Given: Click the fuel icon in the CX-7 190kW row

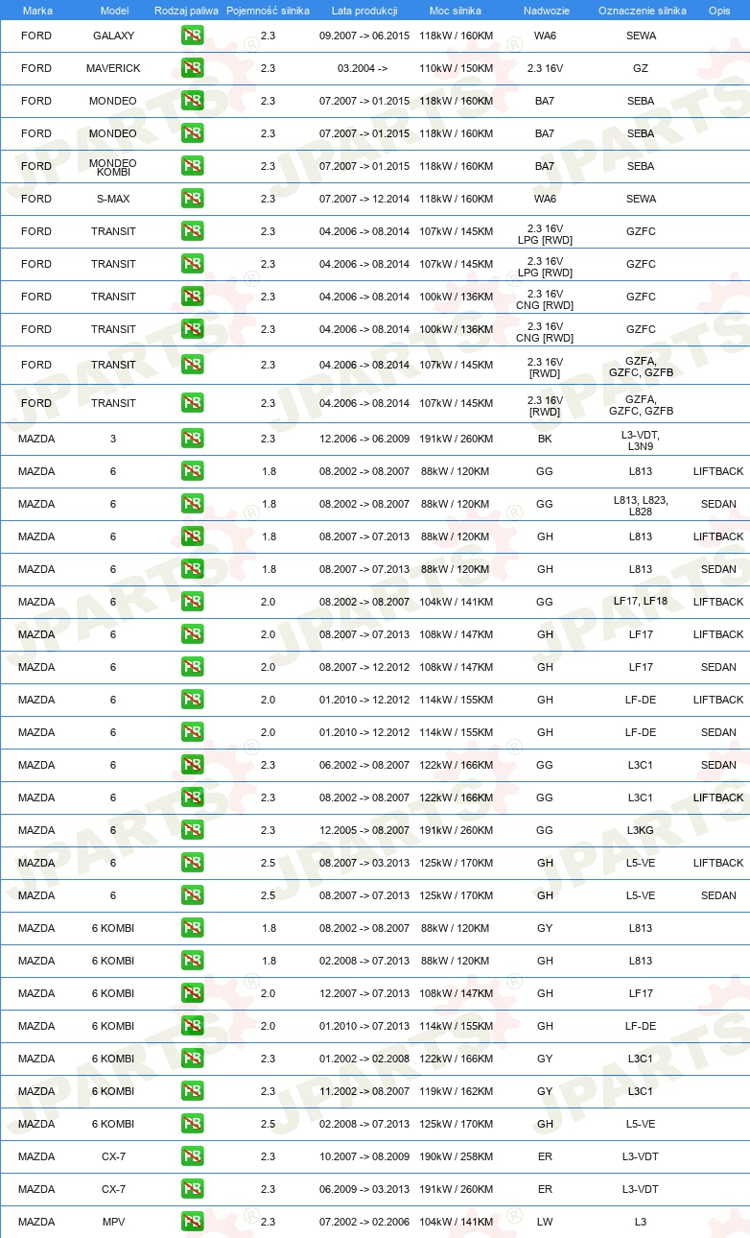Looking at the screenshot, I should (x=192, y=1156).
